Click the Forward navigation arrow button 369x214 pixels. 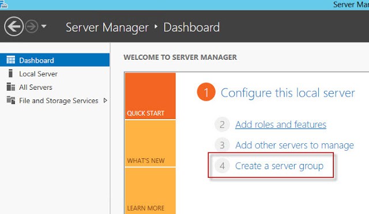tap(32, 26)
